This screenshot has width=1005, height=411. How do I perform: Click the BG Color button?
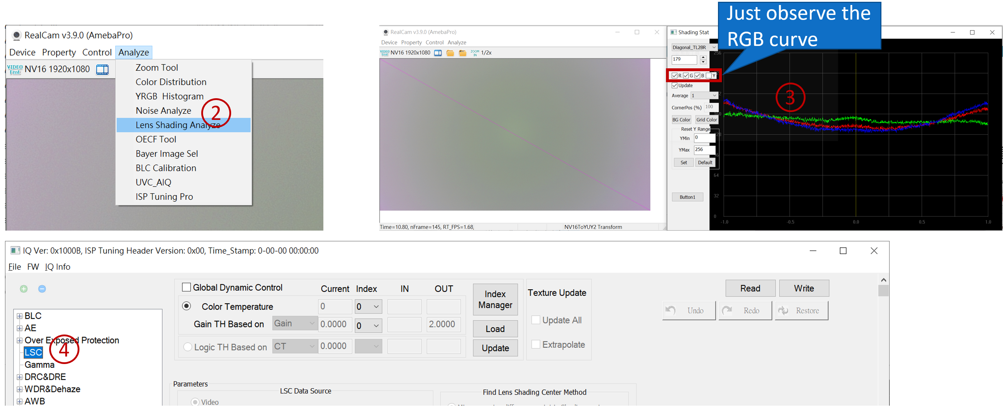click(681, 120)
